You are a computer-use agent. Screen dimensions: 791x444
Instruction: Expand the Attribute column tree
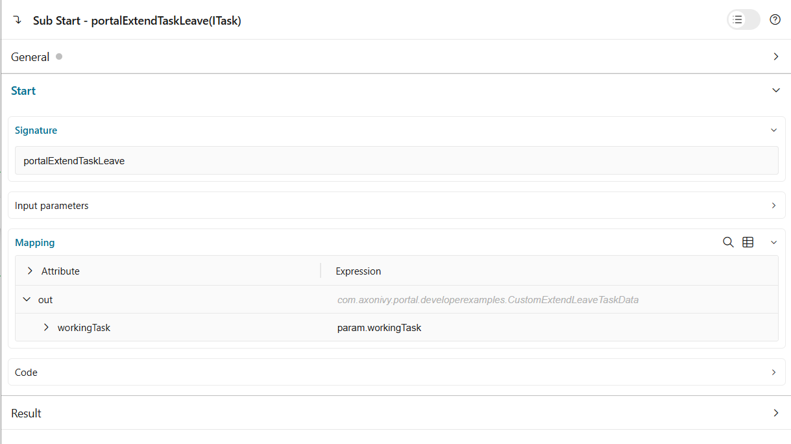click(x=29, y=271)
